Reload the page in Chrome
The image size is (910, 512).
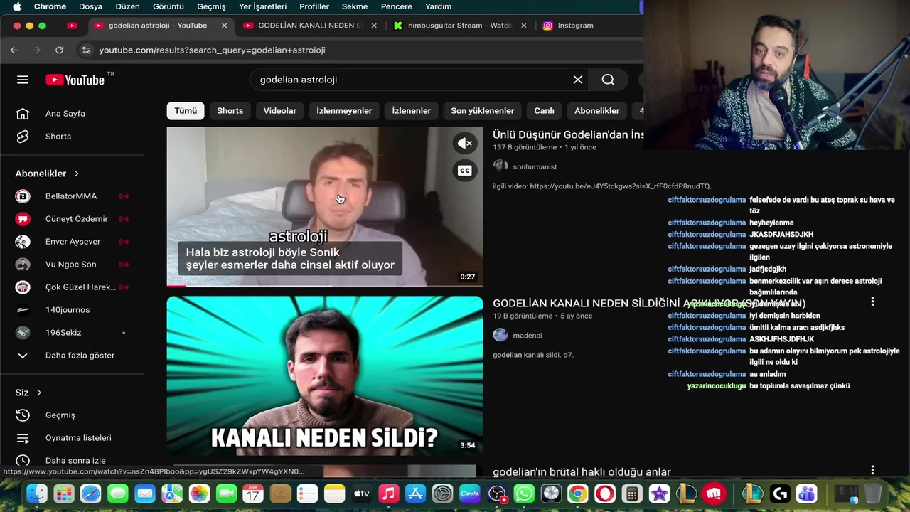59,50
